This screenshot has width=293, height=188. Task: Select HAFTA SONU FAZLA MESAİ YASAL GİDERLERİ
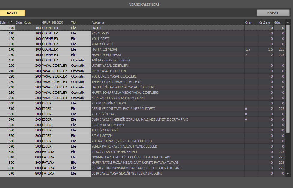(x=168, y=93)
